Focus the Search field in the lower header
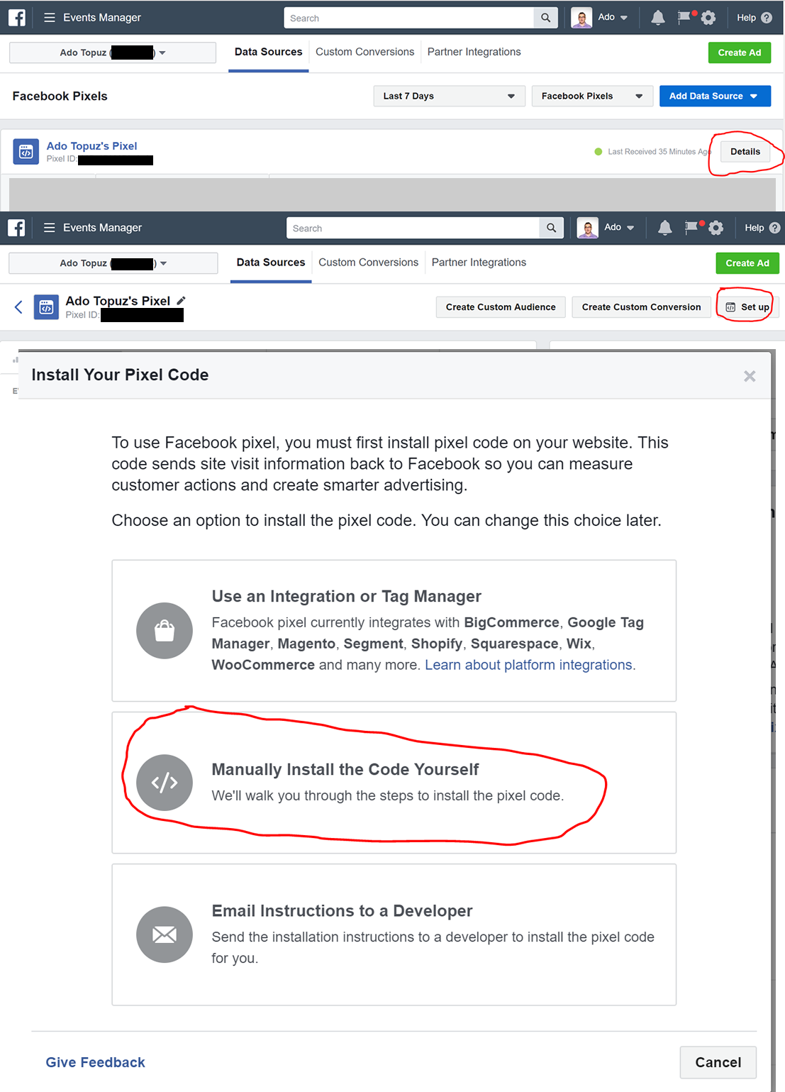The height and width of the screenshot is (1092, 785). pos(413,228)
